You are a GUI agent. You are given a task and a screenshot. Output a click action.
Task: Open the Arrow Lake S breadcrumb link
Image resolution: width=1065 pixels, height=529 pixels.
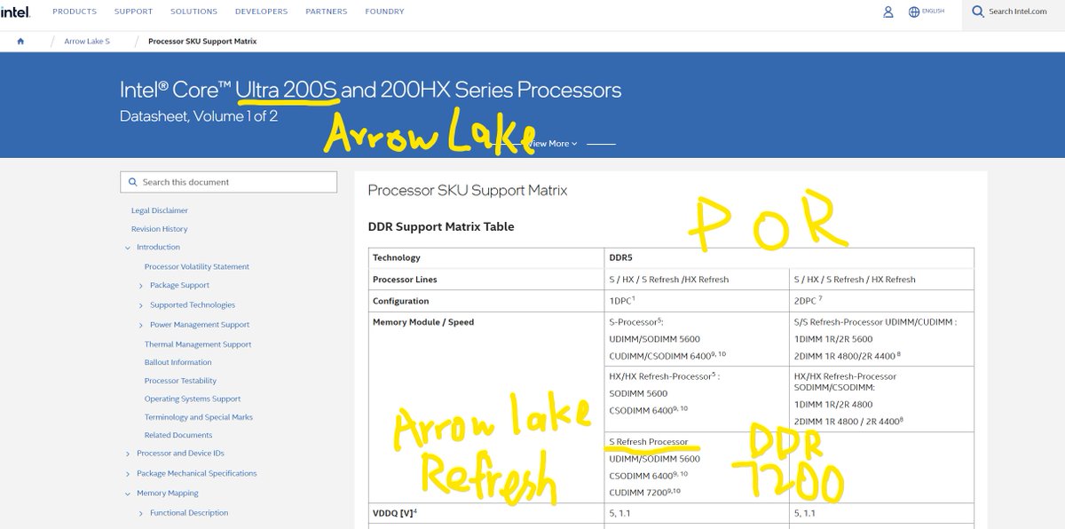tap(87, 41)
